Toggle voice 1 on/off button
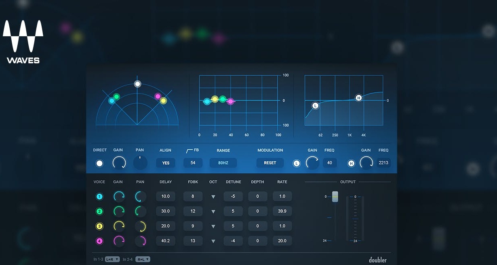497x265 pixels. (x=99, y=197)
